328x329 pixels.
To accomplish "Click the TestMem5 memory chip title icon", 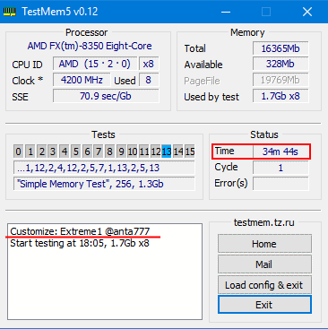I will coord(10,12).
